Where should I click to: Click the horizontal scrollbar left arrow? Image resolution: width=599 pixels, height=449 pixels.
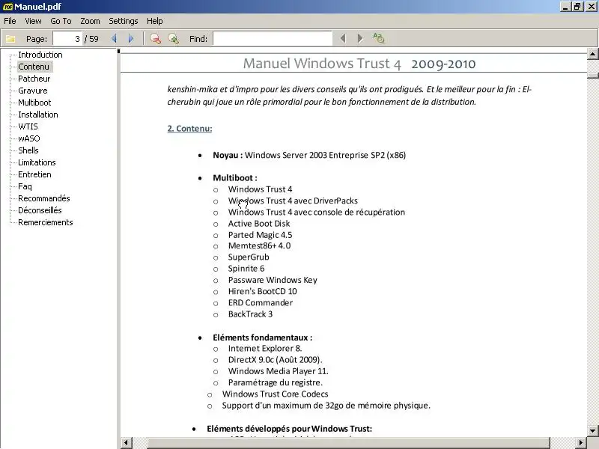(x=126, y=443)
